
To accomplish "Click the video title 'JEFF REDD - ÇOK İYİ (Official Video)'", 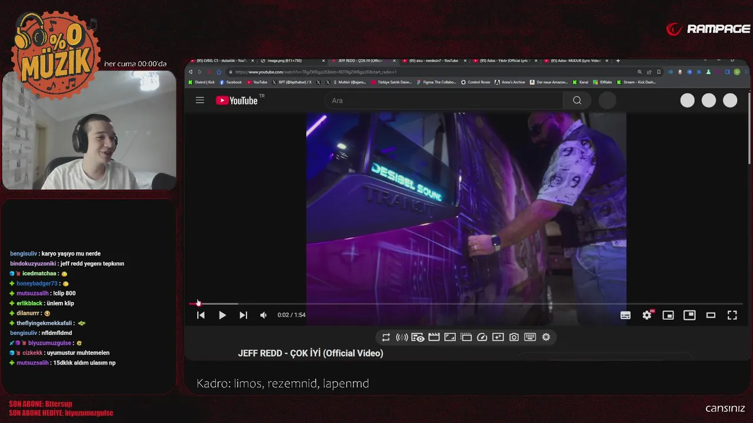I will [311, 353].
